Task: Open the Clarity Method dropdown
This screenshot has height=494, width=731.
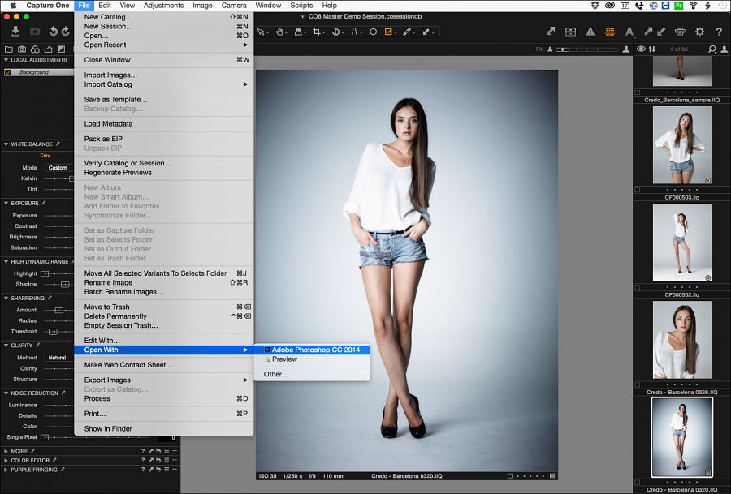Action: pyautogui.click(x=57, y=358)
